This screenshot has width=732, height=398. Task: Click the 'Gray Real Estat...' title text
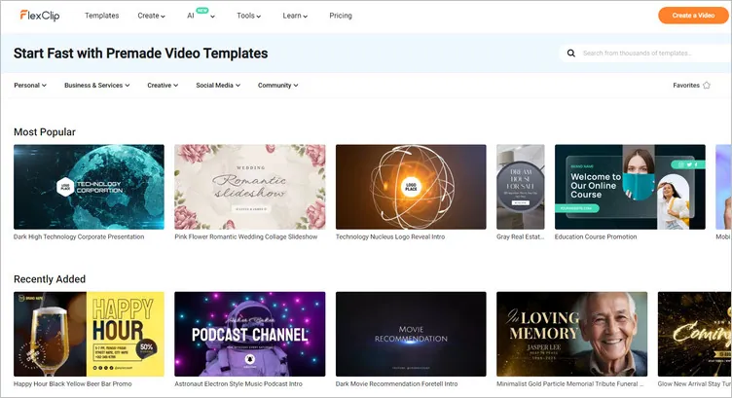pos(521,237)
